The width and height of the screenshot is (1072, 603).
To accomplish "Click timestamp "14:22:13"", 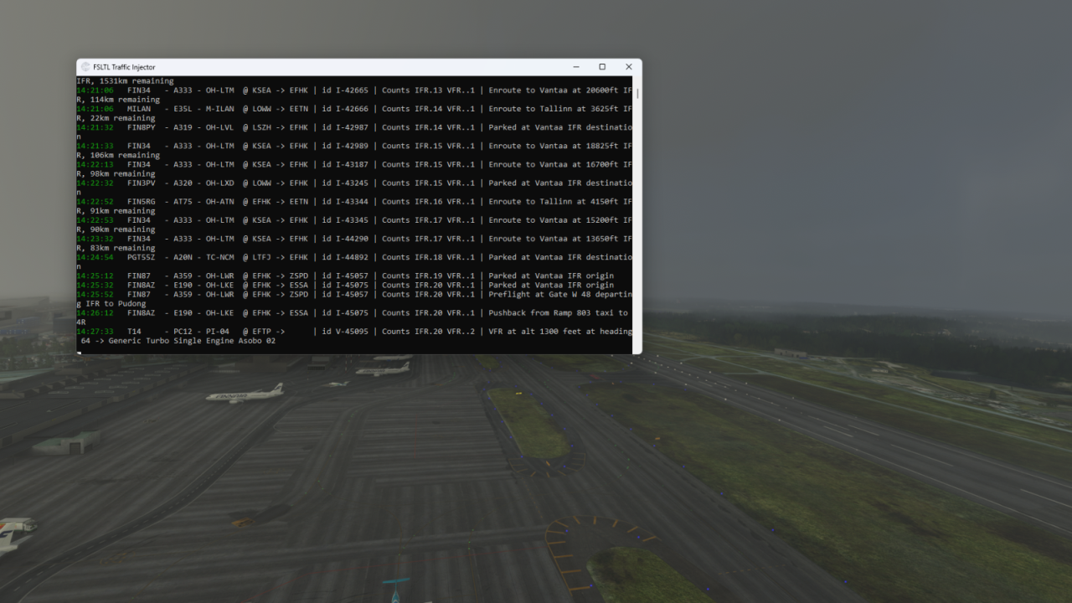I will click(x=95, y=164).
